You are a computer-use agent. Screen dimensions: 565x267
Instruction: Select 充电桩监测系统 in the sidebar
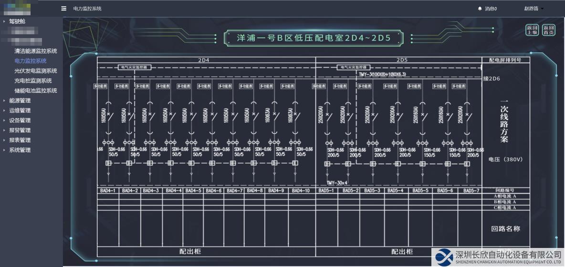(x=33, y=81)
